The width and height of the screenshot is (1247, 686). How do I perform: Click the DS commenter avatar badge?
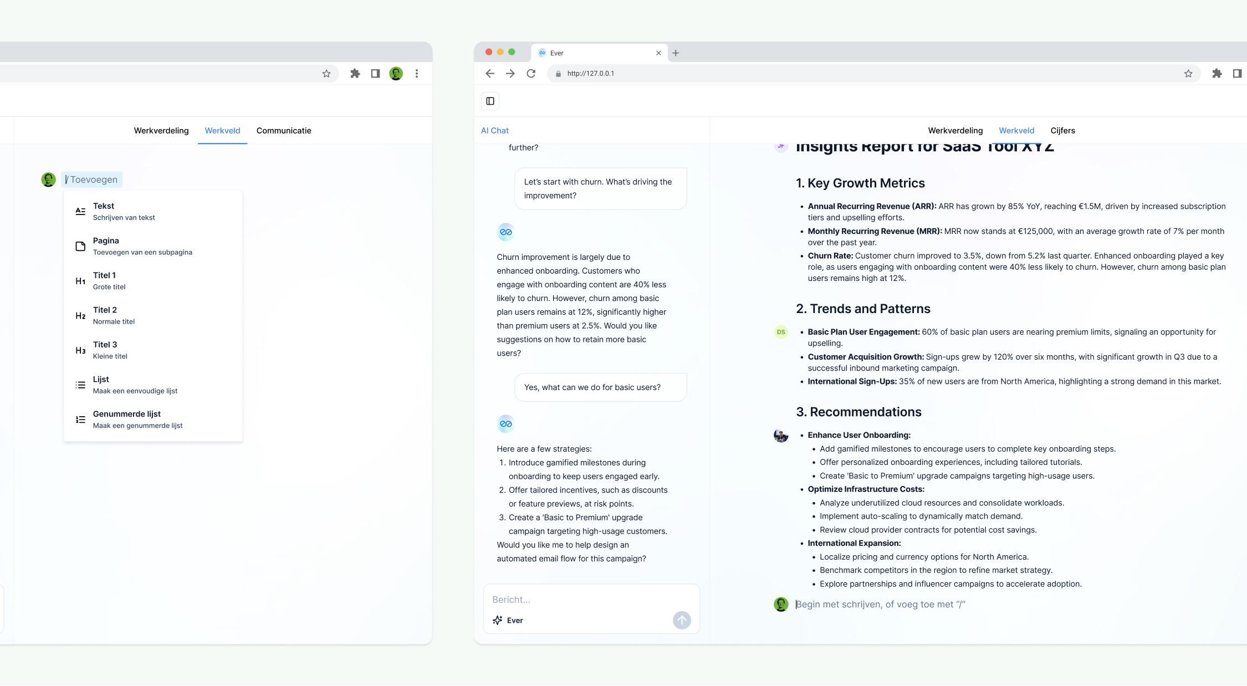[x=781, y=332]
